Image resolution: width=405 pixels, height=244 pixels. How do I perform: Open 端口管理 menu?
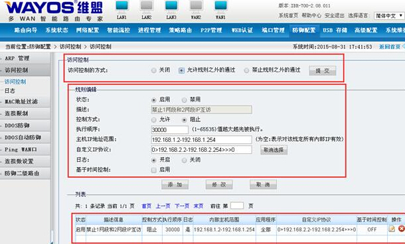coord(273,30)
